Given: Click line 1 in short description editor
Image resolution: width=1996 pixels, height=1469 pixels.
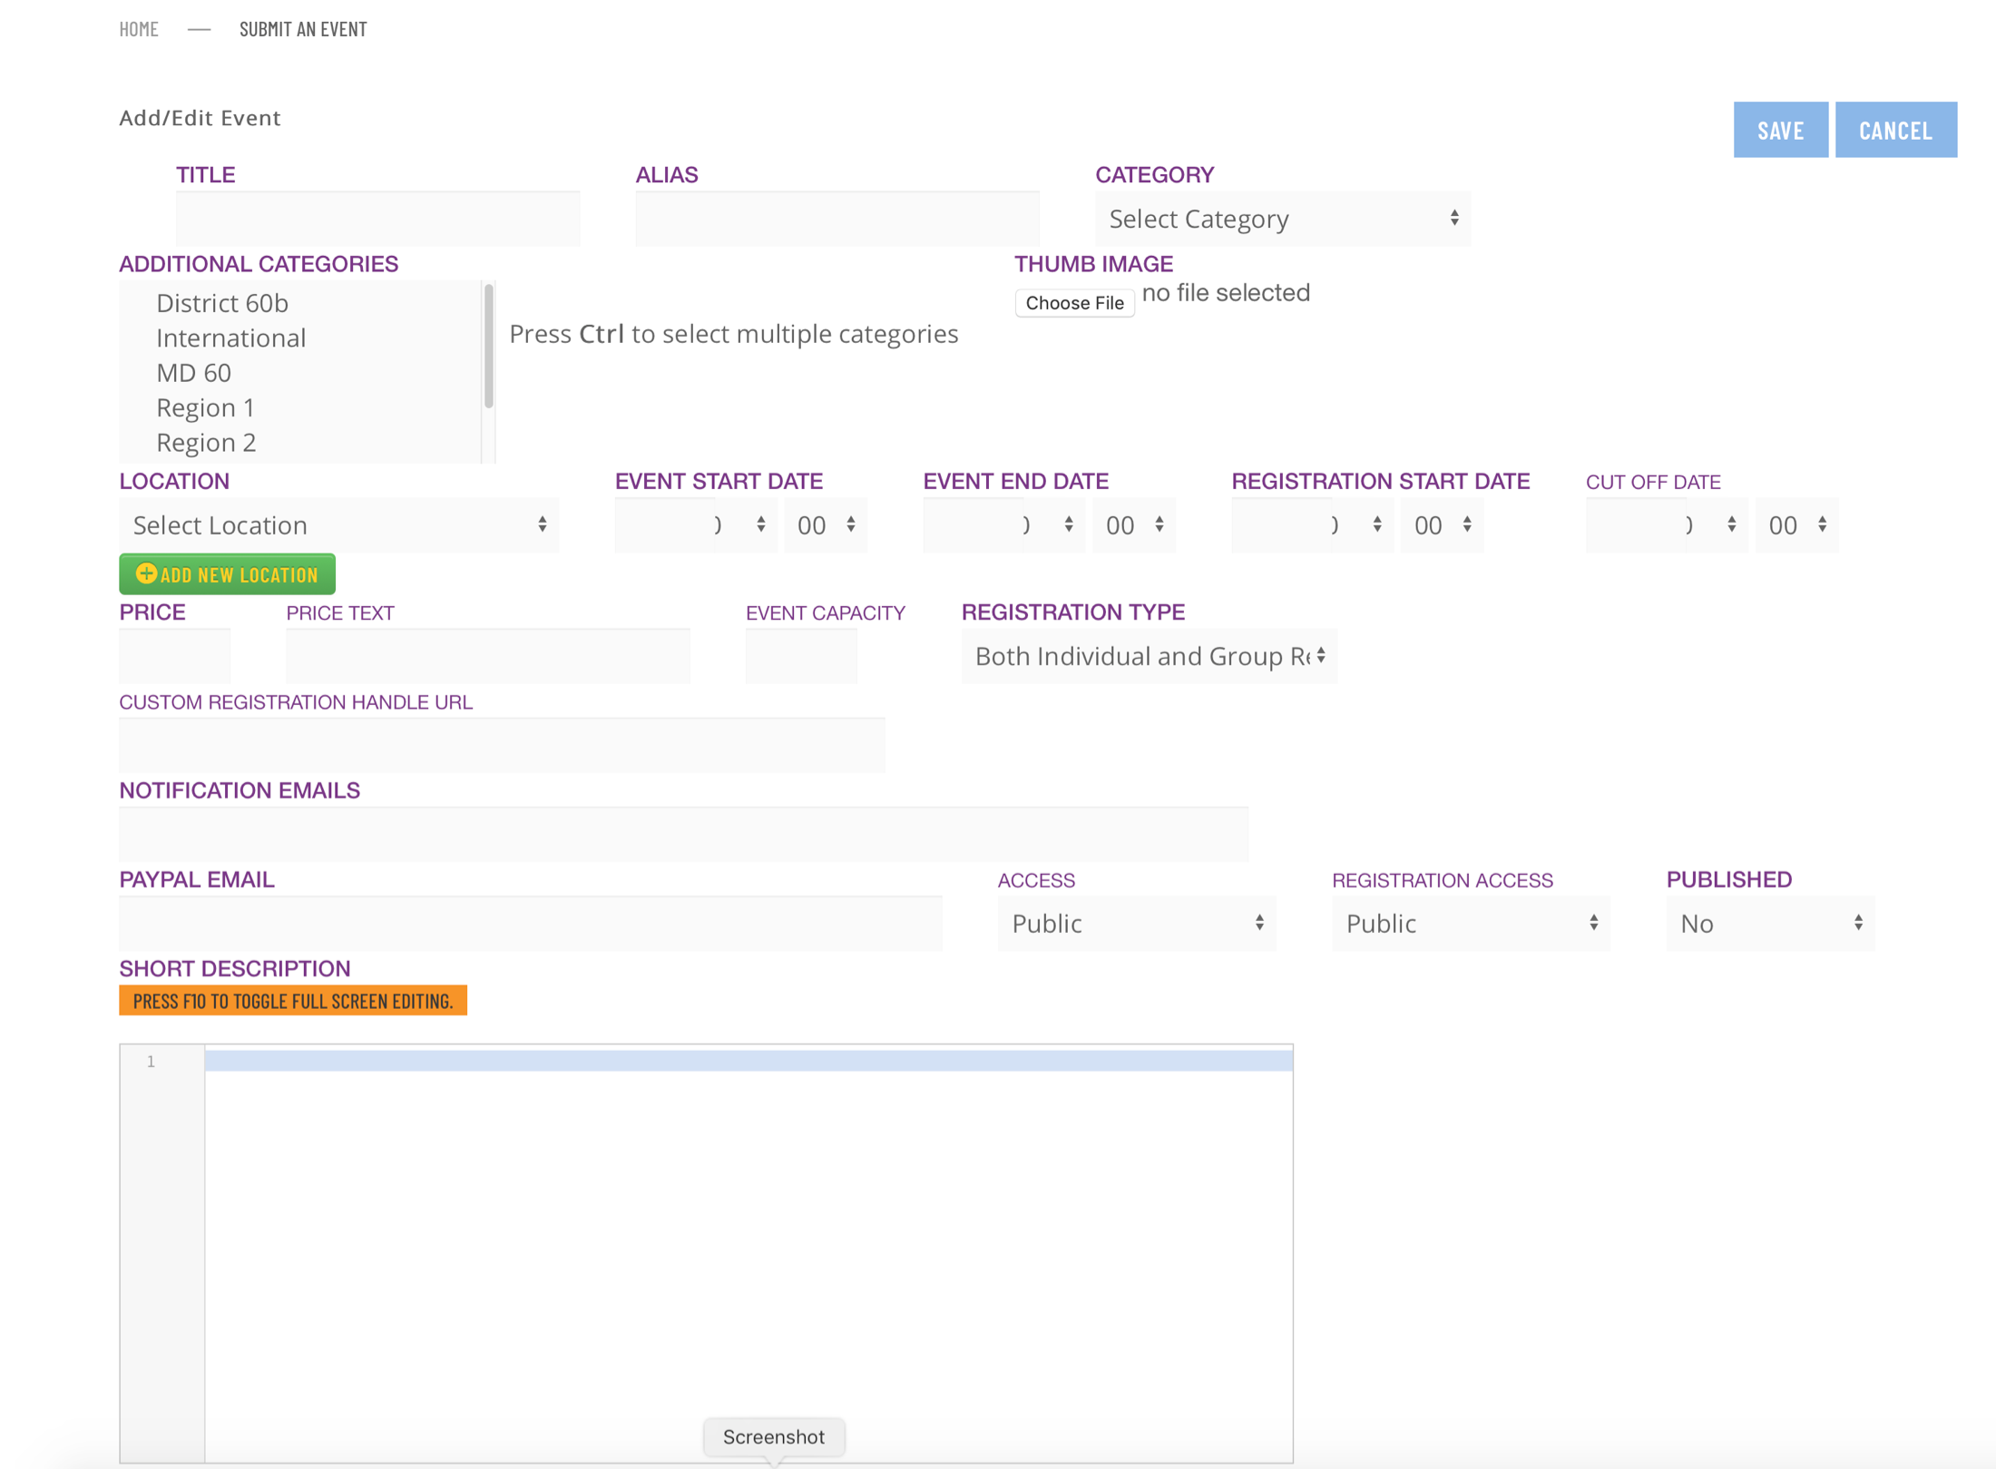Looking at the screenshot, I should 748,1061.
